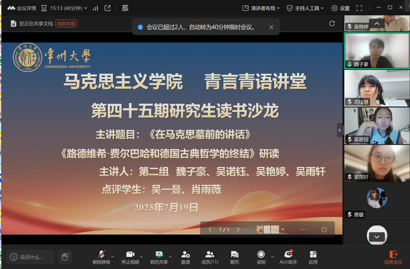Open the speaker layout (演讲者布局) dropdown
The height and width of the screenshot is (269, 410).
coord(261,8)
